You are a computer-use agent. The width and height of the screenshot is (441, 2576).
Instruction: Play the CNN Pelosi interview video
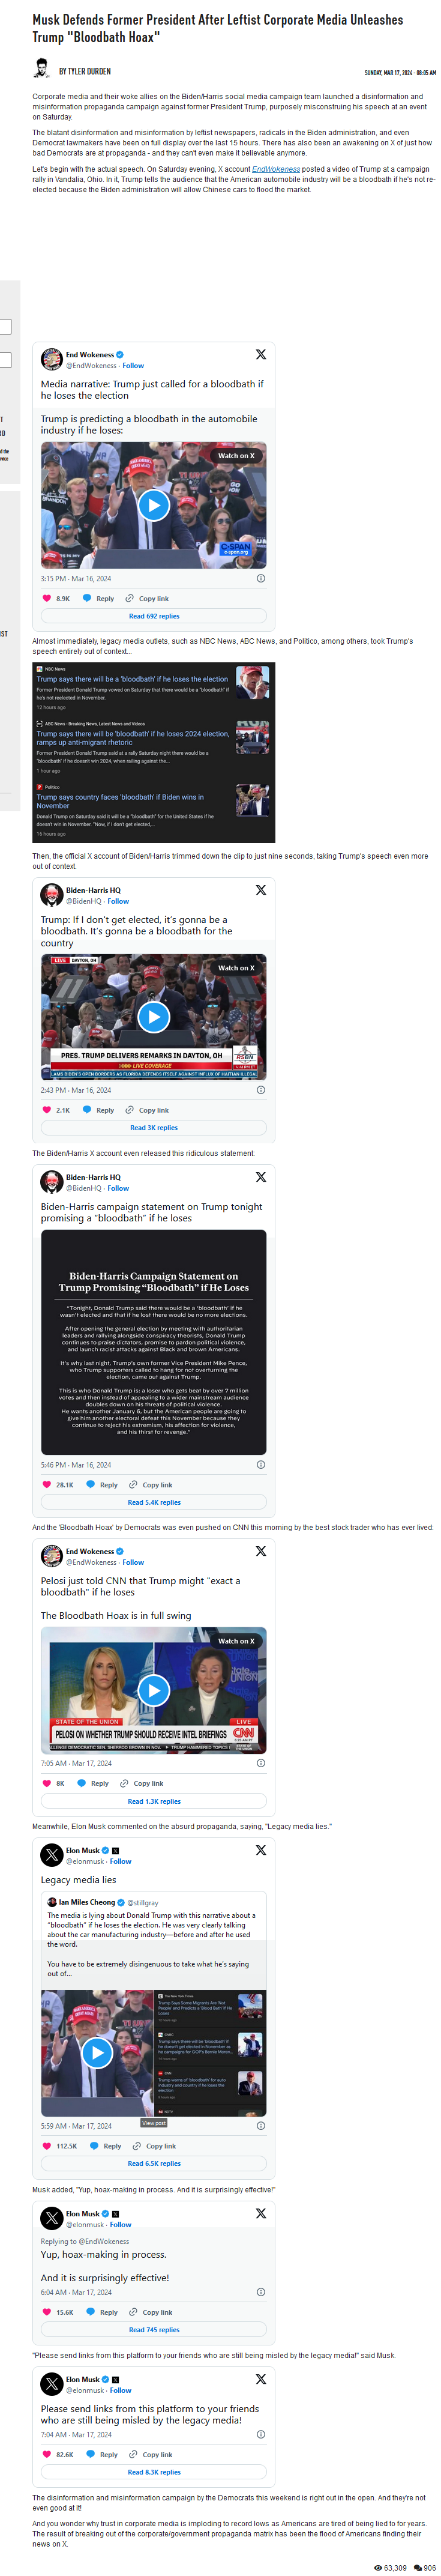[153, 1690]
